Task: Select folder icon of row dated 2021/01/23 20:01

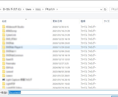Action: (4, 76)
